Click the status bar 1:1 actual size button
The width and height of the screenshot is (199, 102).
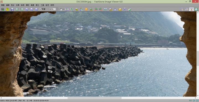(190, 100)
